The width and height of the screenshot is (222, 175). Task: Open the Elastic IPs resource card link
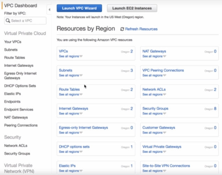[67, 166]
